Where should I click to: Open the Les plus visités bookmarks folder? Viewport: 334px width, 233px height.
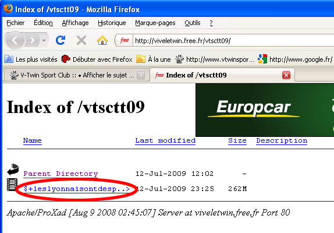[x=31, y=59]
